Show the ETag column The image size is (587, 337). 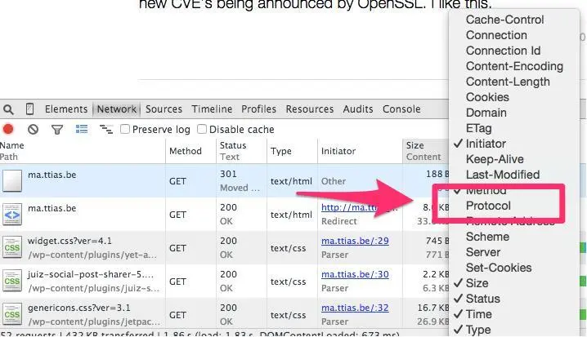click(x=478, y=128)
